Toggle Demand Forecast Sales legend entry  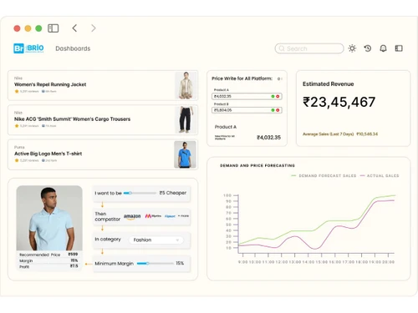(x=324, y=175)
